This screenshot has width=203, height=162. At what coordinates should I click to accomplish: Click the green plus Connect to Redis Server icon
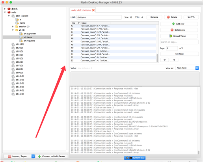tap(39, 156)
